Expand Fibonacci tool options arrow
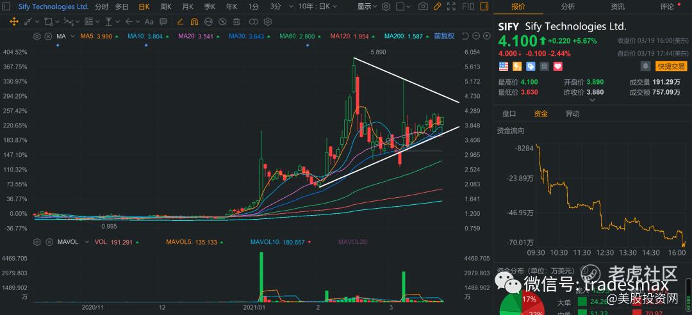Screen dimensions: 692x315 [97, 22]
